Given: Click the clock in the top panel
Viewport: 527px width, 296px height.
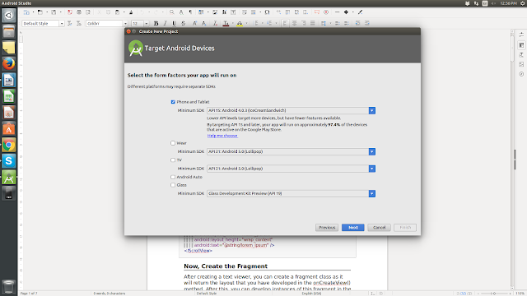Looking at the screenshot, I should (509, 3).
